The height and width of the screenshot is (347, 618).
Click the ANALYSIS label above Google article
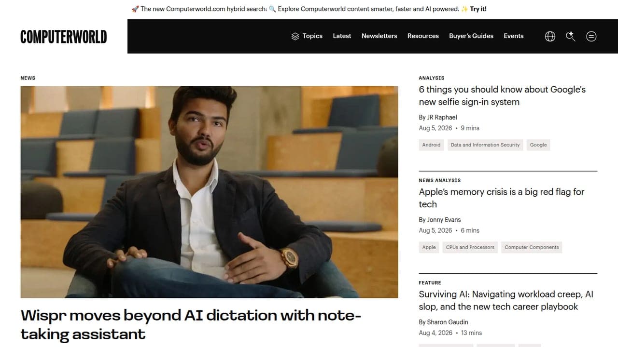432,78
